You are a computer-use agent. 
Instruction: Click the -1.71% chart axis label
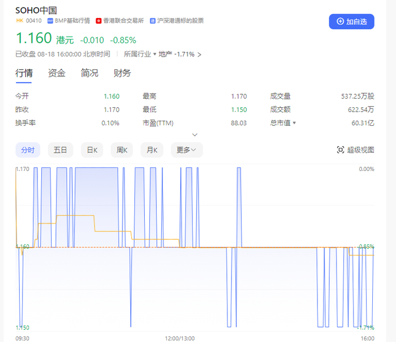[365, 328]
